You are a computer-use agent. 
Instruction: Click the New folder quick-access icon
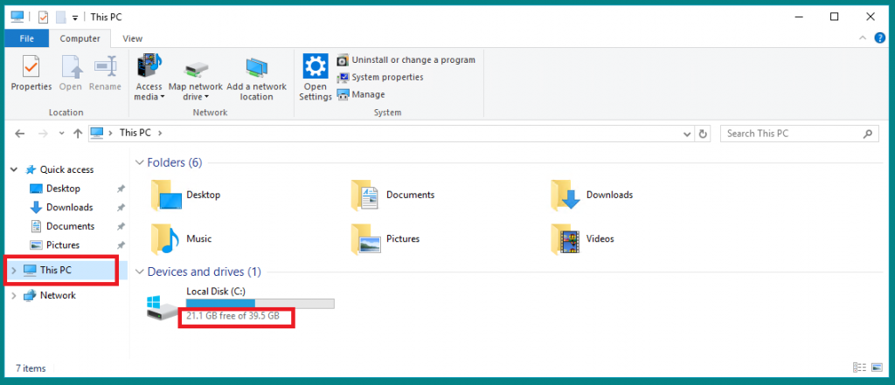(x=60, y=17)
